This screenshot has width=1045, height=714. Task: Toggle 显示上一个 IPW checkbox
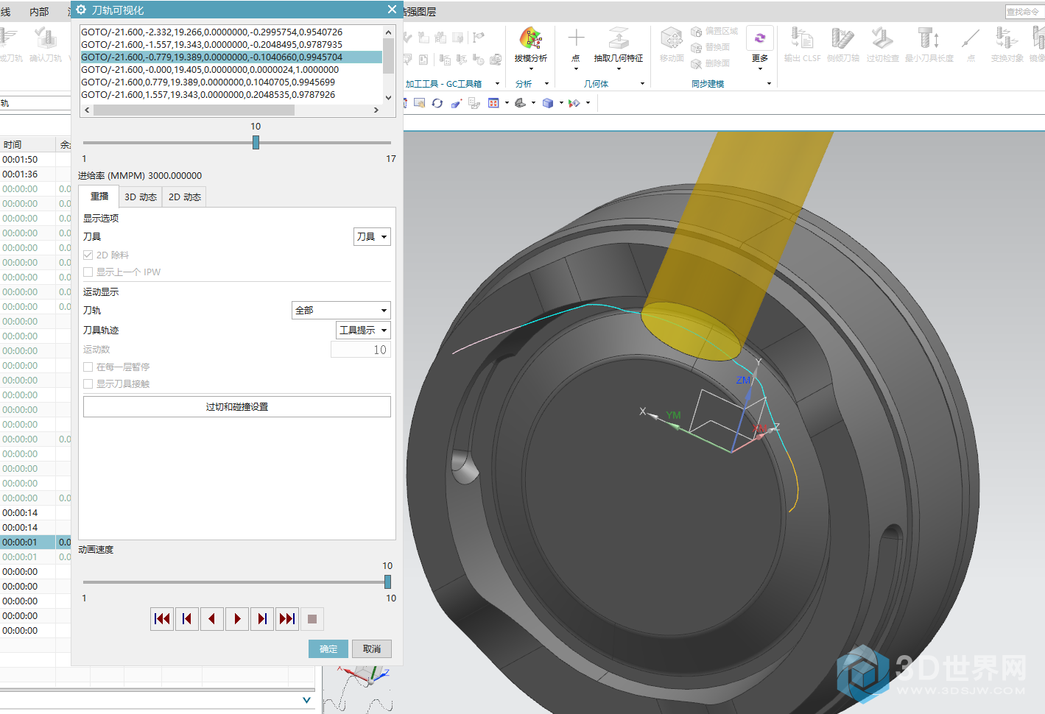tap(88, 272)
